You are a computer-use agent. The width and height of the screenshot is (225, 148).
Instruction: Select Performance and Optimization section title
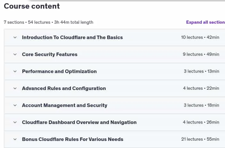coord(59,71)
